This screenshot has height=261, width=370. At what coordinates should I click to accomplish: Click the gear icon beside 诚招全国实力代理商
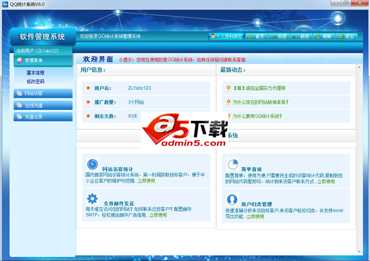pos(228,88)
